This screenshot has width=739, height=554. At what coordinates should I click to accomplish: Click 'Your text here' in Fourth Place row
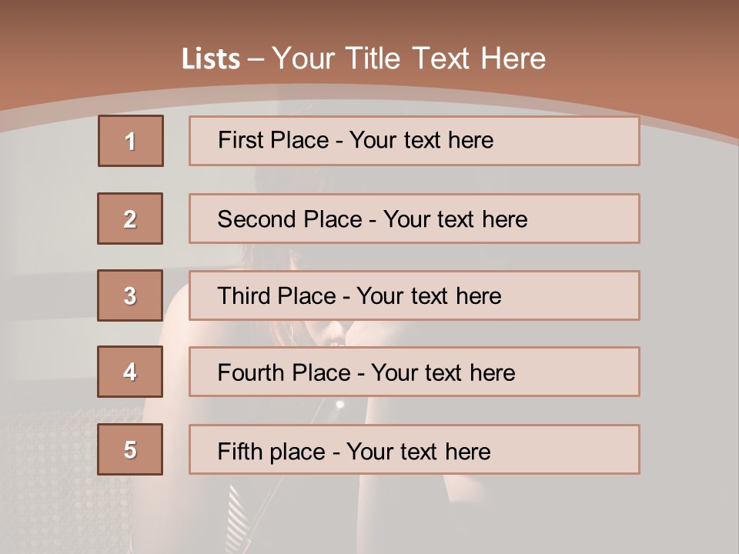click(x=443, y=372)
